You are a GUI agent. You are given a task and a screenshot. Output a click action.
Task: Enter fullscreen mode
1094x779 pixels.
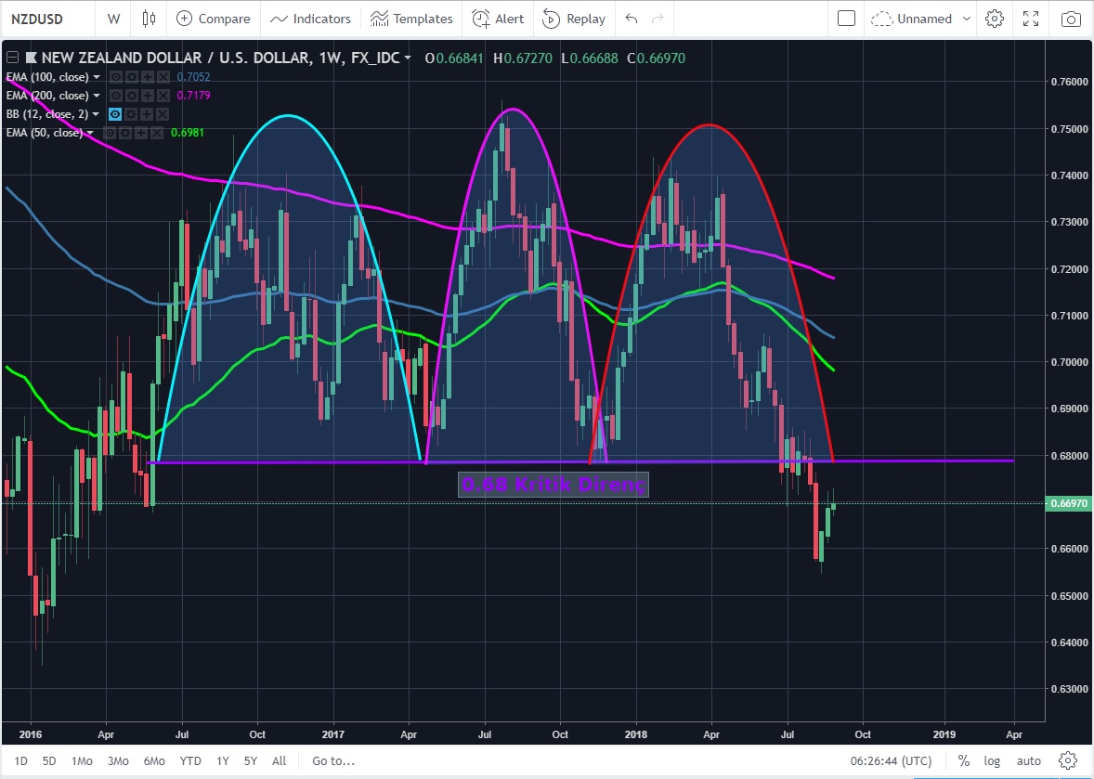tap(1031, 19)
